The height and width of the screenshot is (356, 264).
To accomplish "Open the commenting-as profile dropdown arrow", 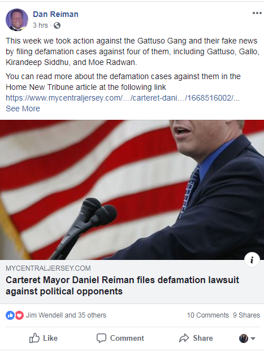I will tap(253, 338).
